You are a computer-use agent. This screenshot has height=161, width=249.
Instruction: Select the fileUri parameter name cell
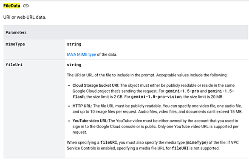34,109
